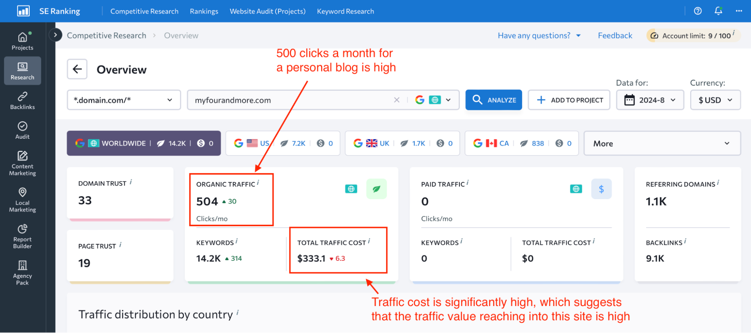Open Backlinks in the sidebar
Screen dimensions: 751x333
click(x=23, y=100)
